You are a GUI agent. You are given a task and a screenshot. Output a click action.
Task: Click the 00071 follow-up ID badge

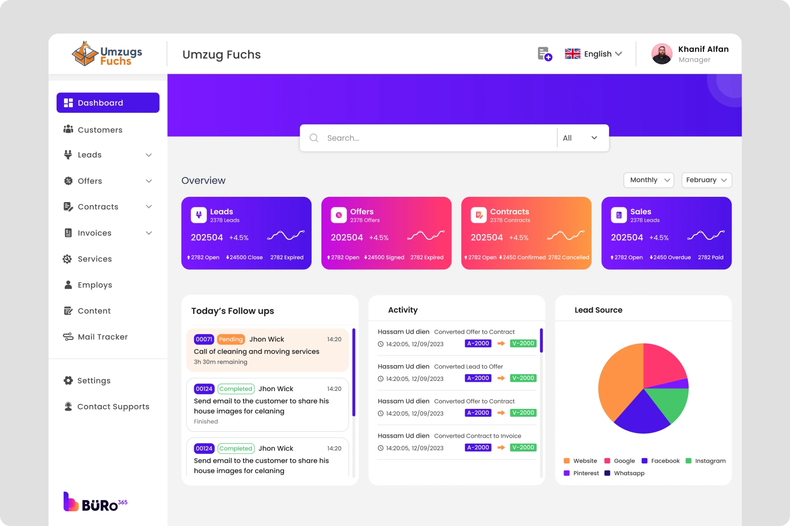[x=204, y=339]
